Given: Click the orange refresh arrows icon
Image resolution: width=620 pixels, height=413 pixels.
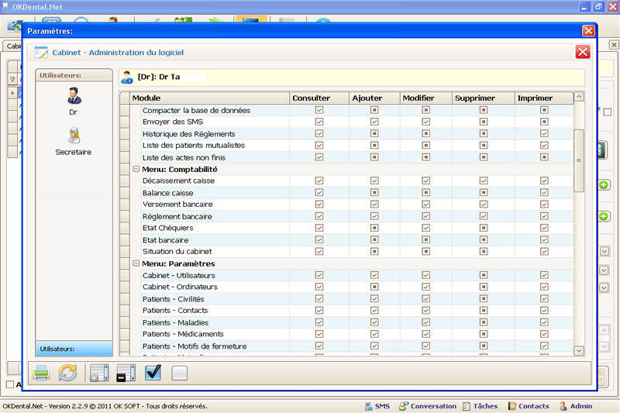Looking at the screenshot, I should pyautogui.click(x=67, y=373).
